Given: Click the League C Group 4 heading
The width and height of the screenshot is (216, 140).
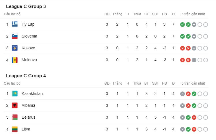Looking at the screenshot, I should tap(26, 76).
